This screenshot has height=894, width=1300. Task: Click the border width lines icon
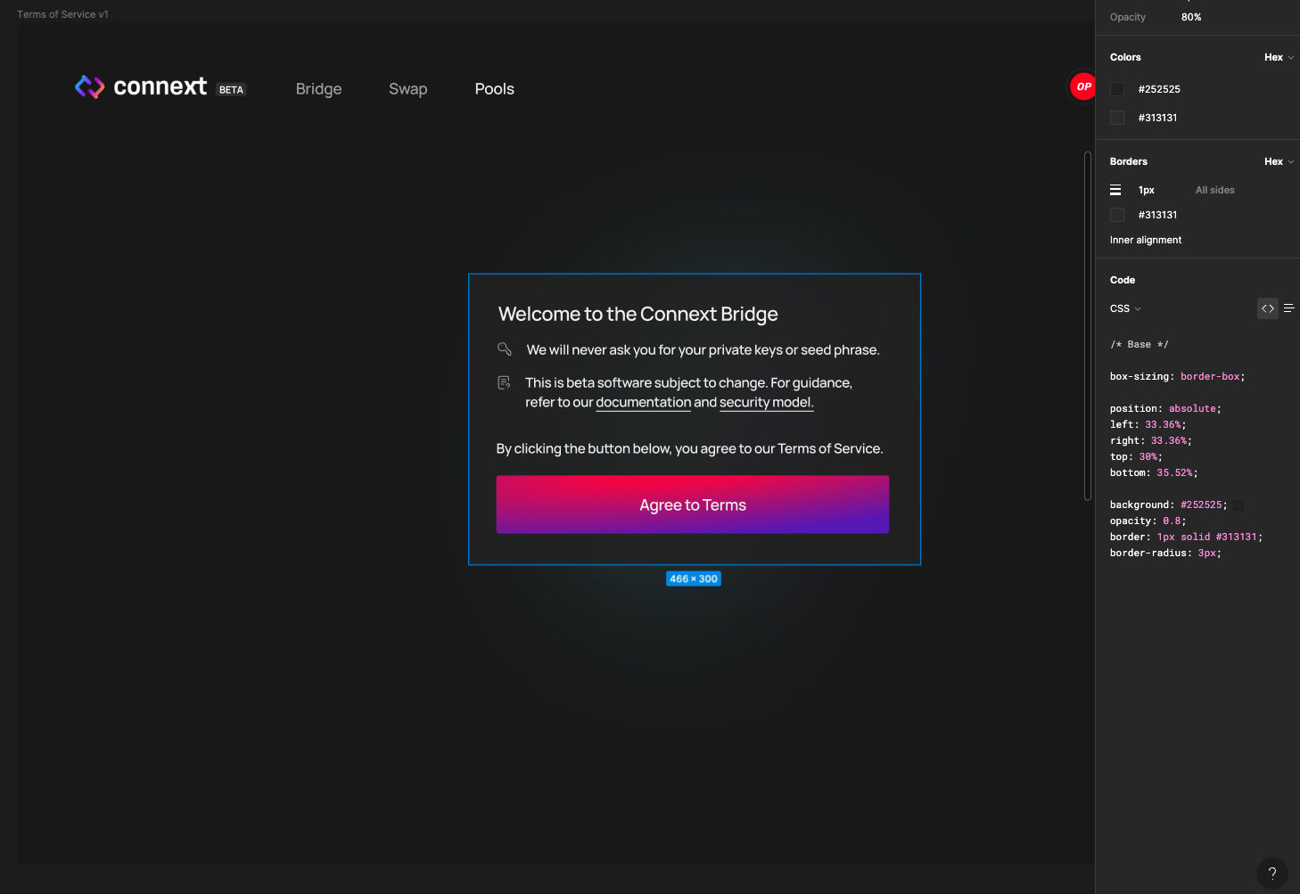(1115, 189)
